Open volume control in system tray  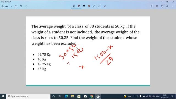[x=150, y=96]
